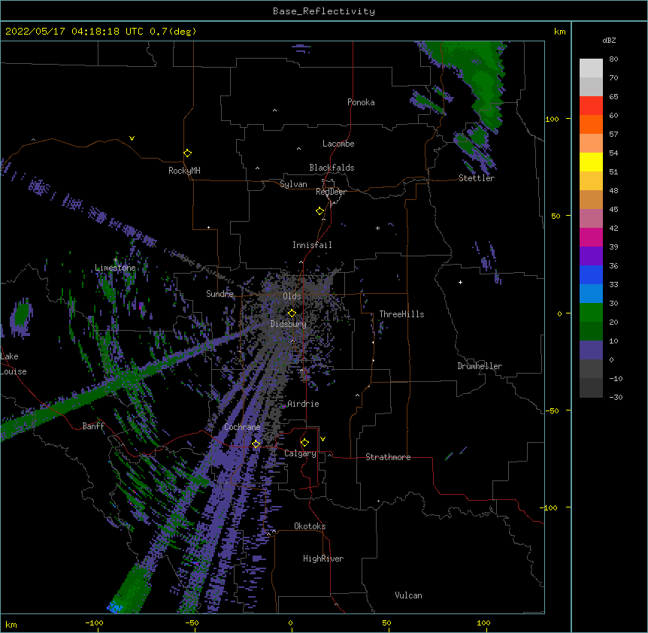Click the blue echo core at bottom-left
The width and height of the screenshot is (648, 633).
click(x=114, y=607)
